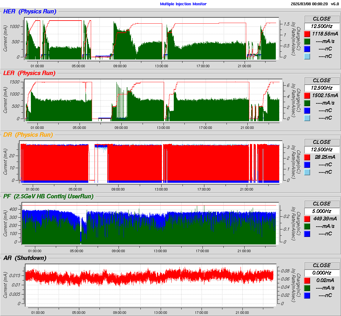The image size is (341, 316).
Task: Click the red 1502.15mA swatch in LER legend
Action: tap(307, 95)
